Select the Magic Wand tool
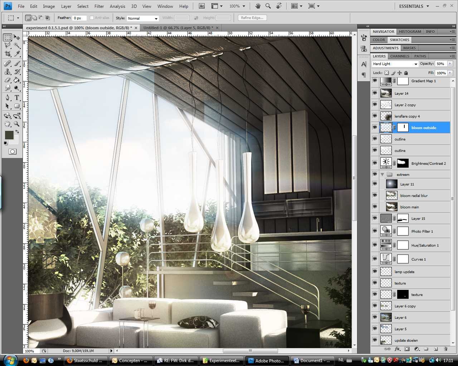 [17, 45]
